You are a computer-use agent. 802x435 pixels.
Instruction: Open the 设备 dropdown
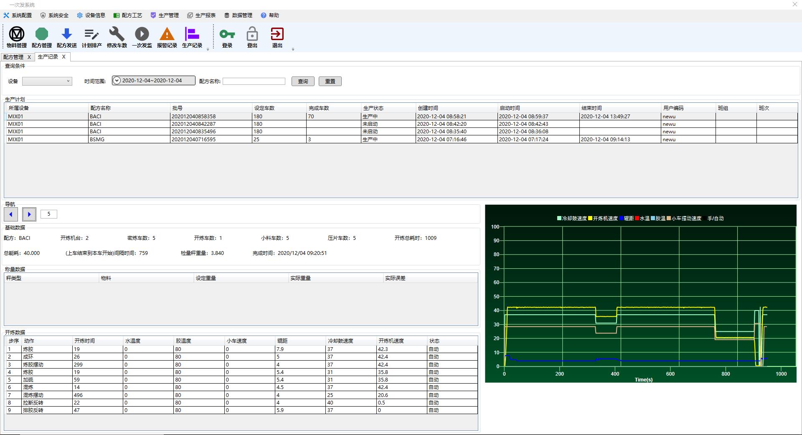click(47, 81)
